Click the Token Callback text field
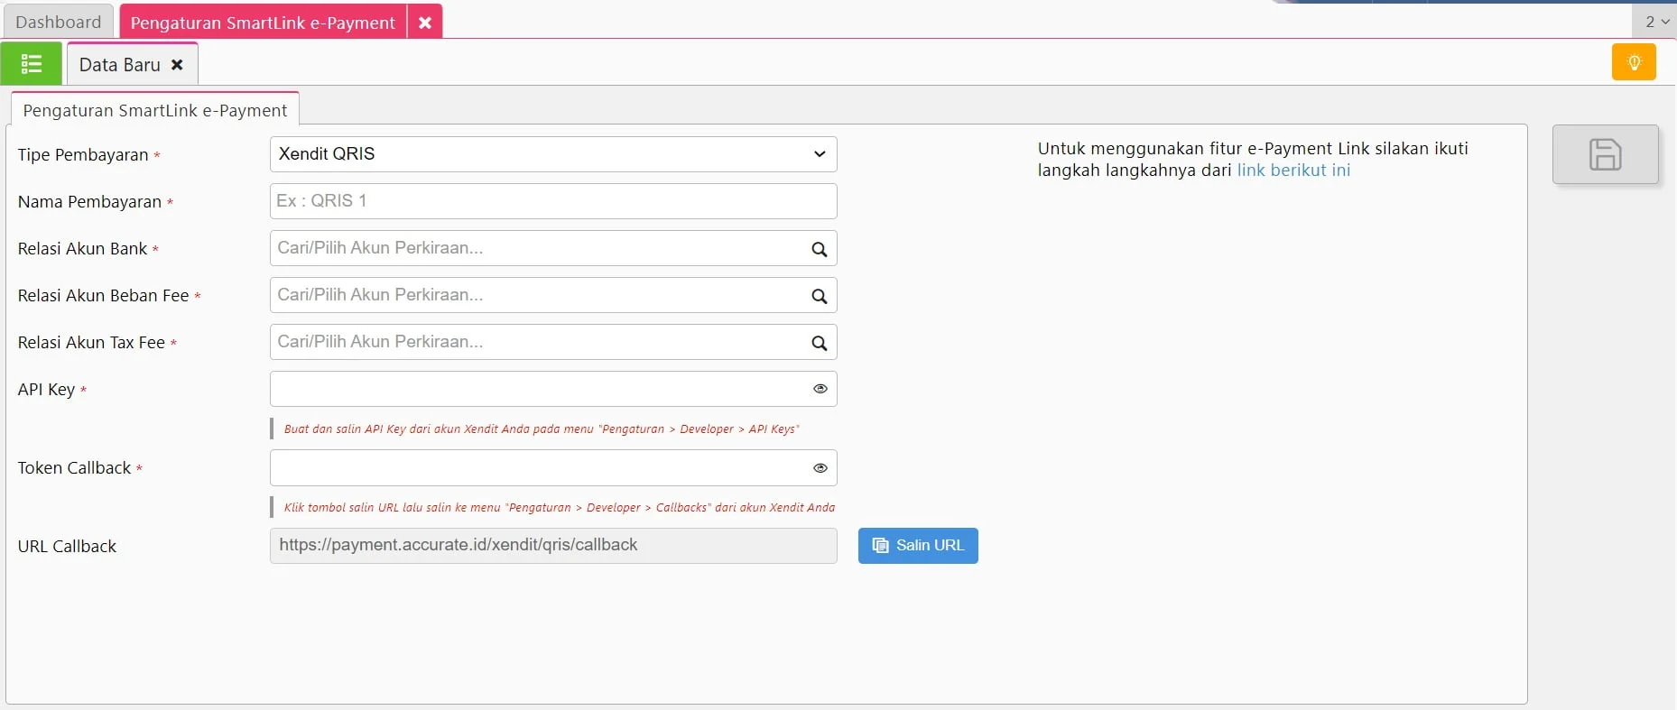 [x=537, y=468]
